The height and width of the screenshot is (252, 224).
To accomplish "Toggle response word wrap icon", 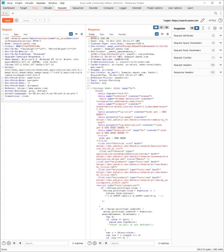I will (157, 34).
